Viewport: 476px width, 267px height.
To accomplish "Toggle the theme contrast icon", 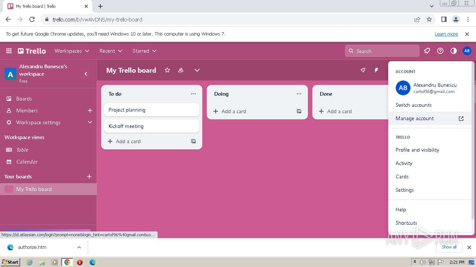I will coord(454,51).
